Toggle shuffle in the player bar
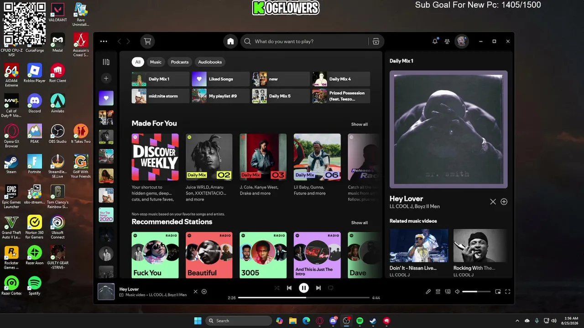This screenshot has width=584, height=328. (276, 288)
